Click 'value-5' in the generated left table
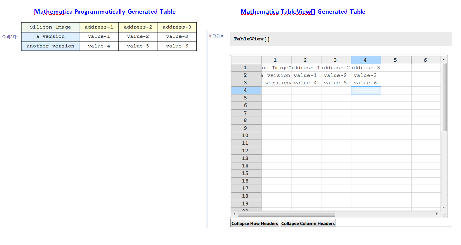This screenshot has width=461, height=245. pos(138,46)
